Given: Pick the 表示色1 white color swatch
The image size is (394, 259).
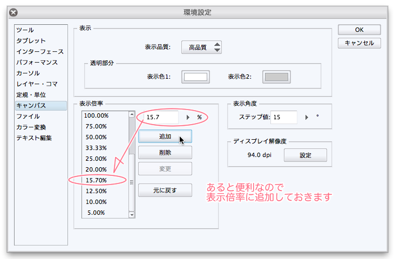Looking at the screenshot, I should click(x=195, y=77).
